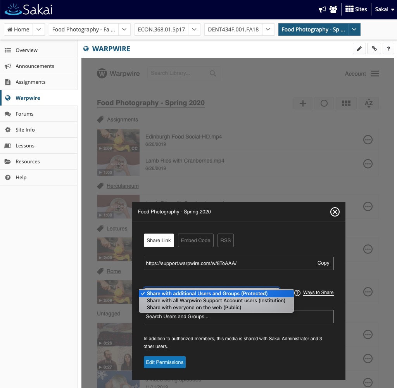Open Site Info in the left sidebar

pyautogui.click(x=39, y=130)
